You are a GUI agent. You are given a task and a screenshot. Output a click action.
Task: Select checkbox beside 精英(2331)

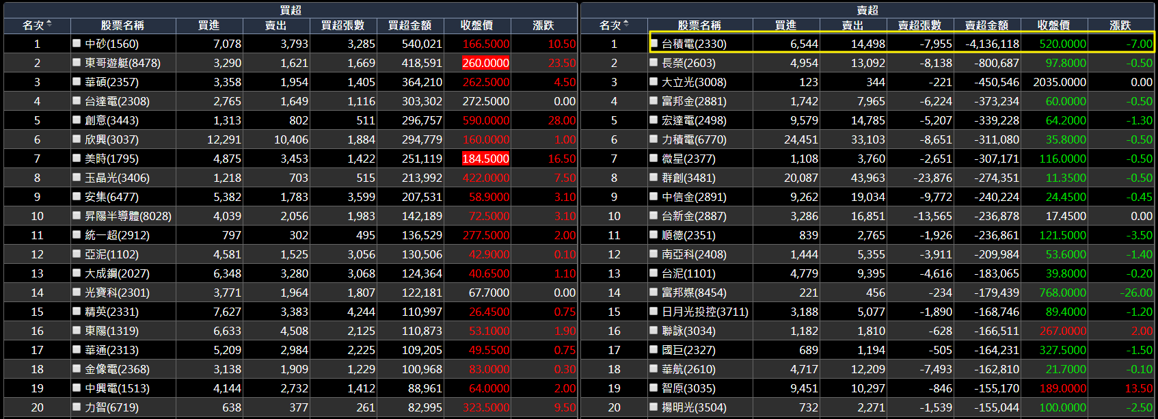77,311
